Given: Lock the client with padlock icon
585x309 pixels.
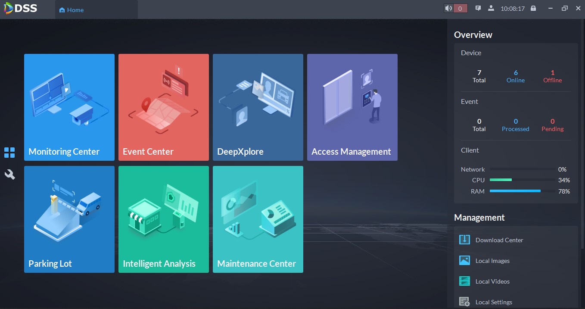Looking at the screenshot, I should [x=533, y=8].
